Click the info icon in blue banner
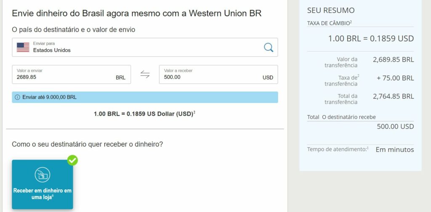The width and height of the screenshot is (431, 212). pyautogui.click(x=17, y=97)
